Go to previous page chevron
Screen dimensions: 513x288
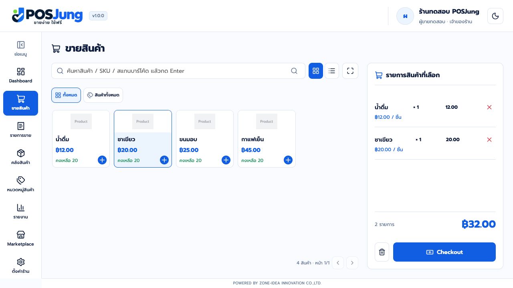coord(338,263)
